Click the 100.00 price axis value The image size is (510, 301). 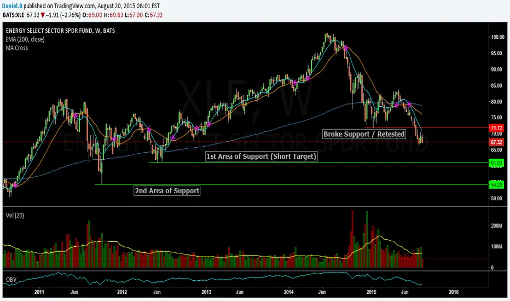click(x=497, y=37)
